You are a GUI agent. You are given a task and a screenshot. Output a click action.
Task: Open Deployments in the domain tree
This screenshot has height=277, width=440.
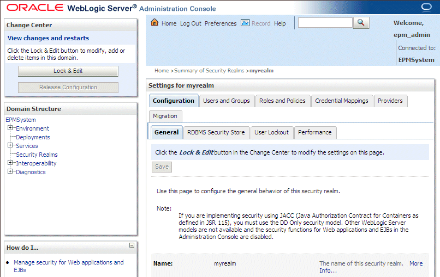coord(33,137)
